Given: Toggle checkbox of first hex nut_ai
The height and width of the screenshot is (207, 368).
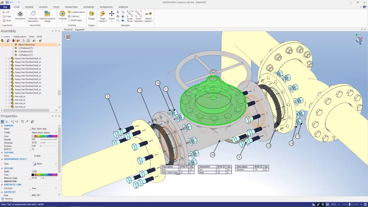Looking at the screenshot, I should 9,96.
